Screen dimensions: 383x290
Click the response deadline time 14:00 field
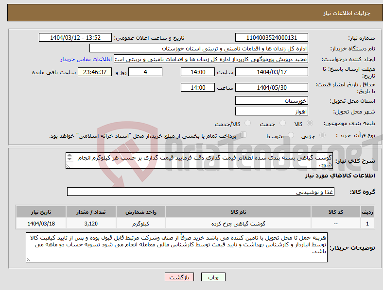(198, 72)
